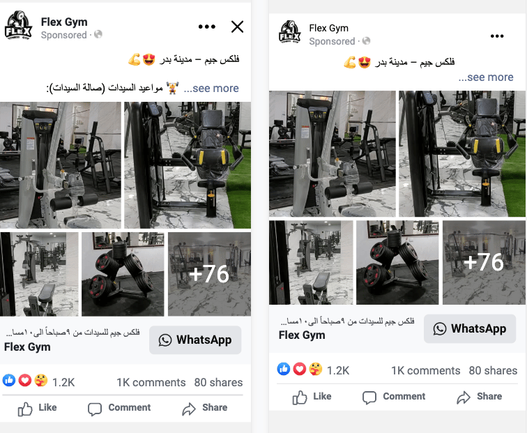The height and width of the screenshot is (433, 527).
Task: Like the left Flex Gym post
Action: [38, 408]
